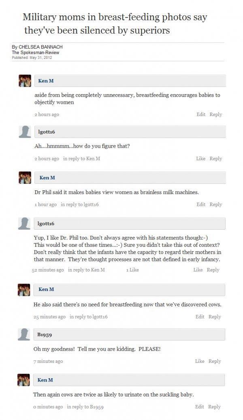Like lgott16's 'how do you figure that' comment
This screenshot has width=243, height=420.
pos(201,159)
